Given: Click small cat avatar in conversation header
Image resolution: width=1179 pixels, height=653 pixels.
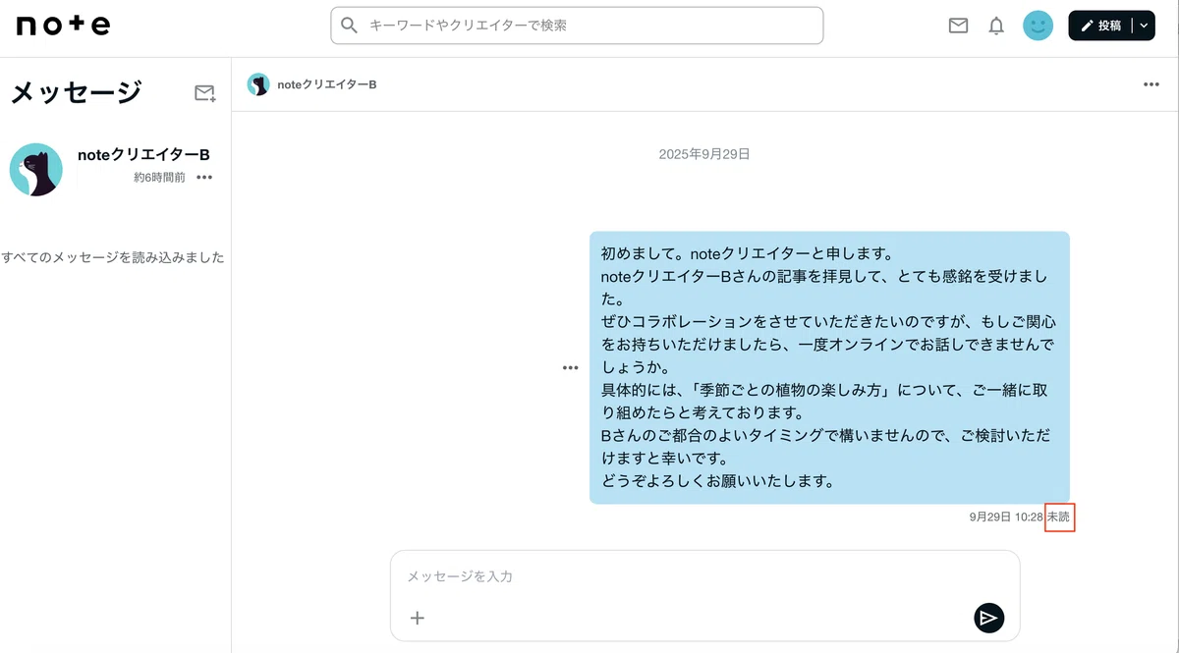Looking at the screenshot, I should pos(258,84).
